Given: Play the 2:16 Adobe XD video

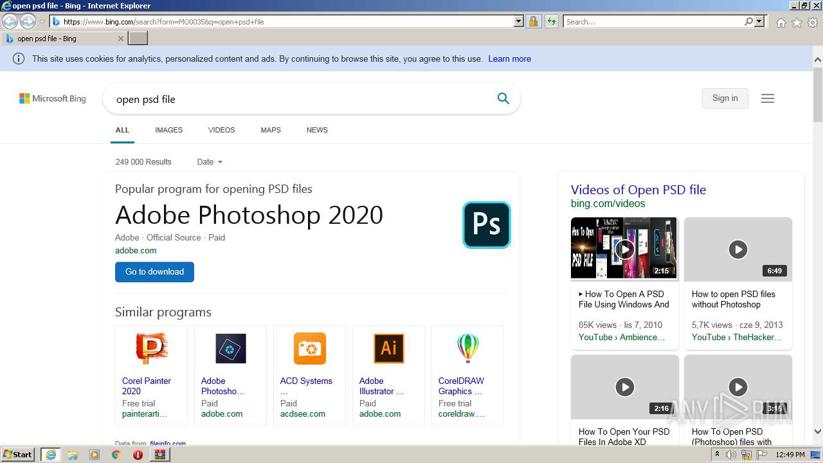Looking at the screenshot, I should click(624, 386).
